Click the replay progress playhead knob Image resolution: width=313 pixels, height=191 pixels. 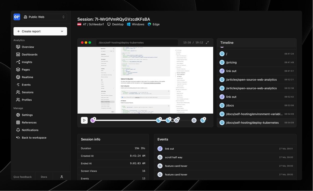[172, 120]
